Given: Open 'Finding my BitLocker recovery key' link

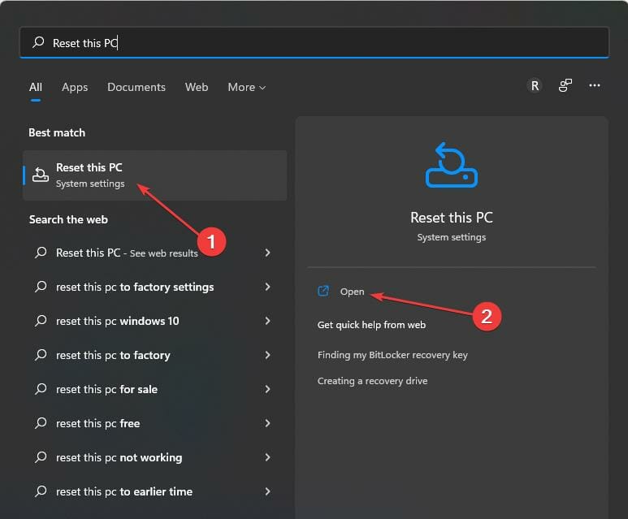Looking at the screenshot, I should [392, 355].
